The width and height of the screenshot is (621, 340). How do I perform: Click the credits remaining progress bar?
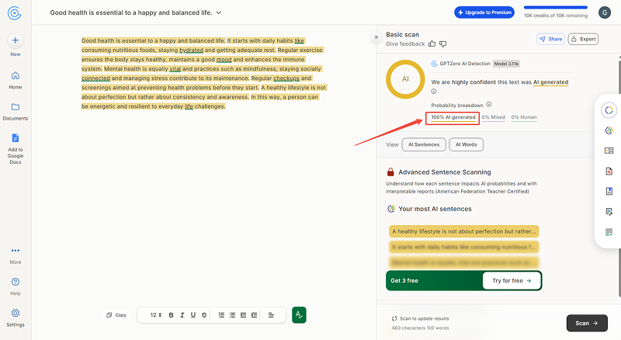(x=555, y=7)
